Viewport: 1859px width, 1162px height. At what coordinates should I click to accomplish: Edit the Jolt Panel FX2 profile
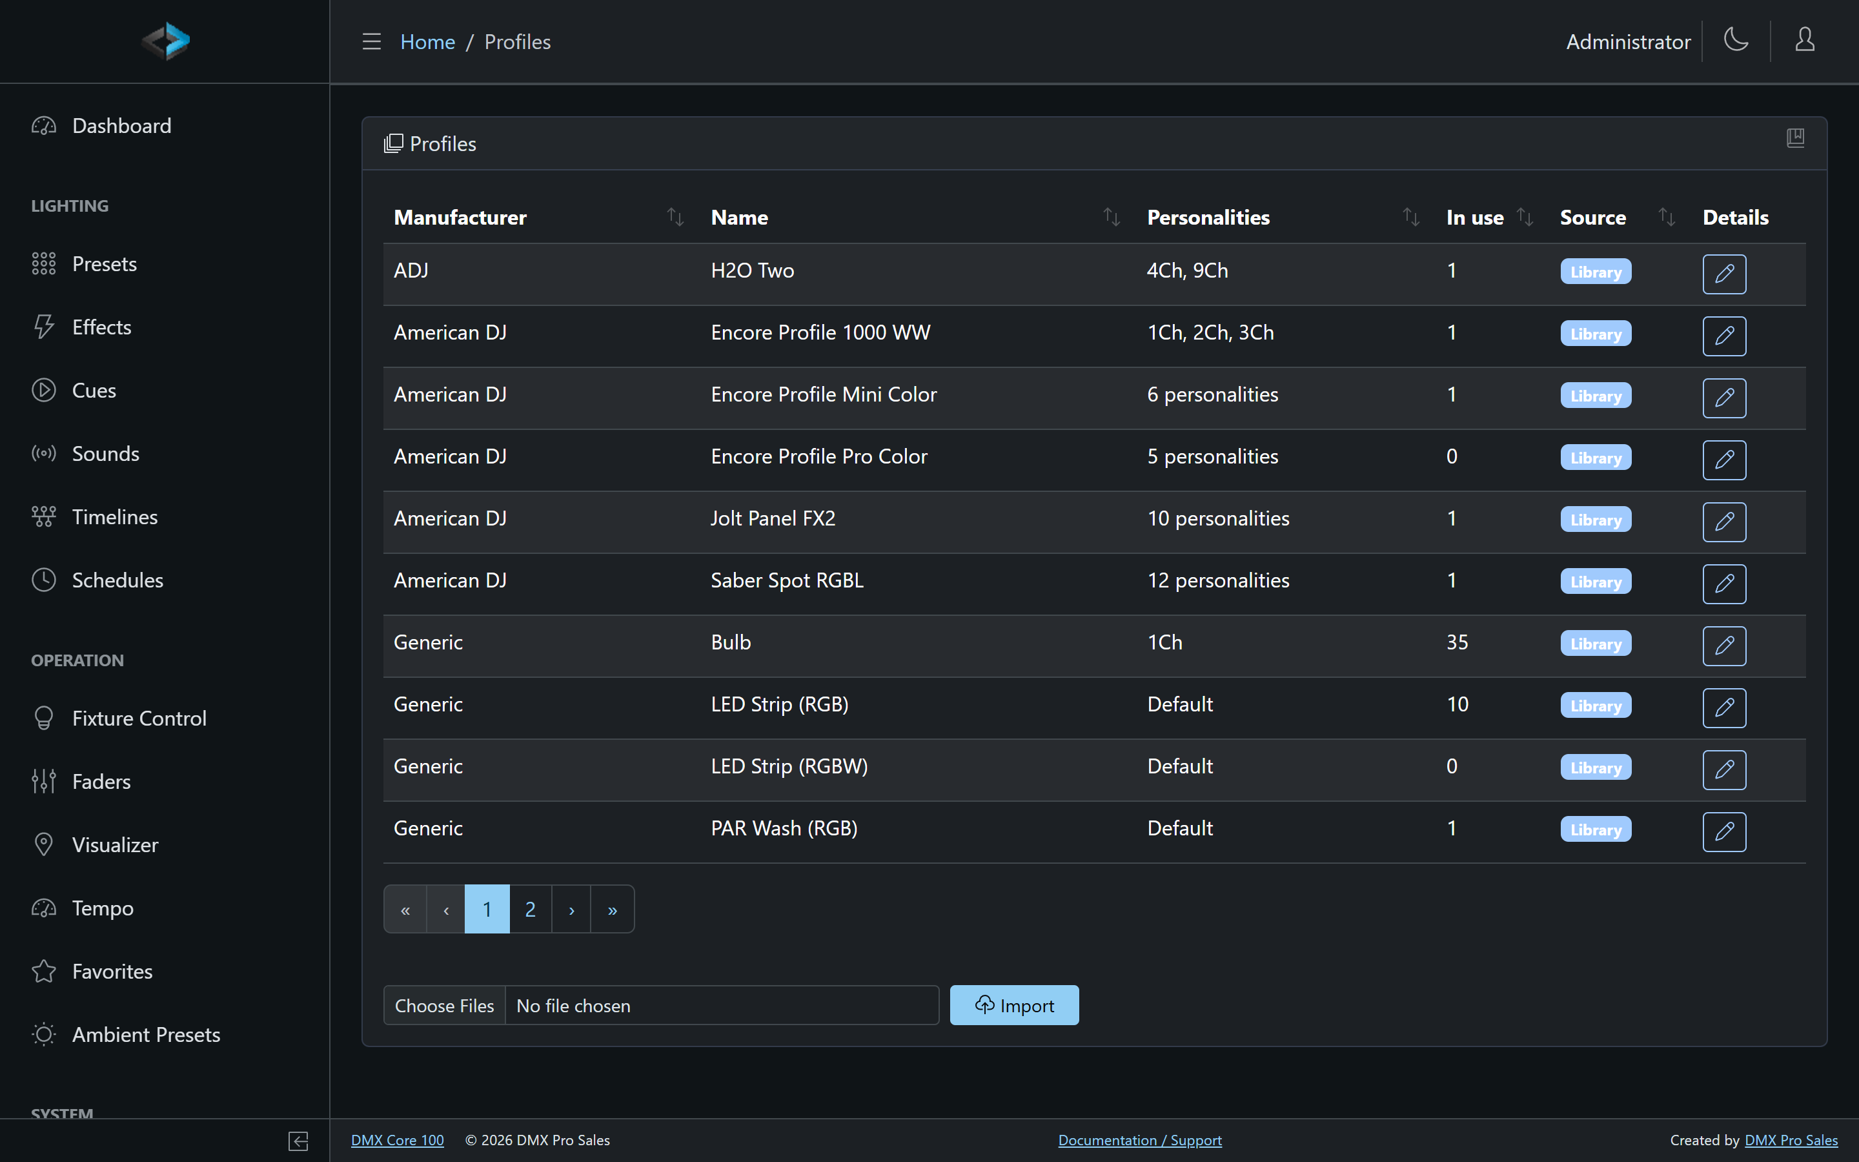pyautogui.click(x=1724, y=522)
